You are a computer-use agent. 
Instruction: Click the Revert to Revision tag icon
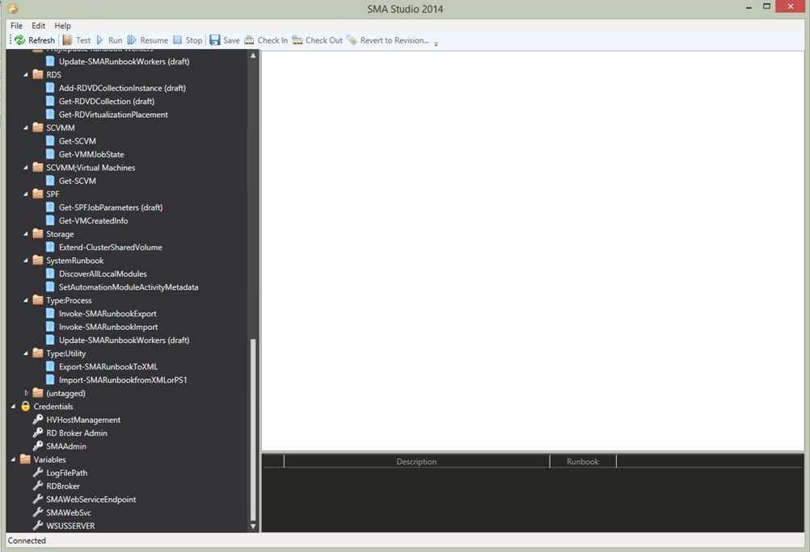(352, 40)
